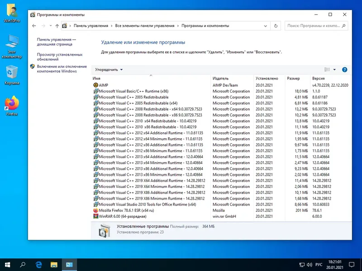Open the Корзина recycle bin icon
Screen dimensions: 362x271
click(x=12, y=75)
